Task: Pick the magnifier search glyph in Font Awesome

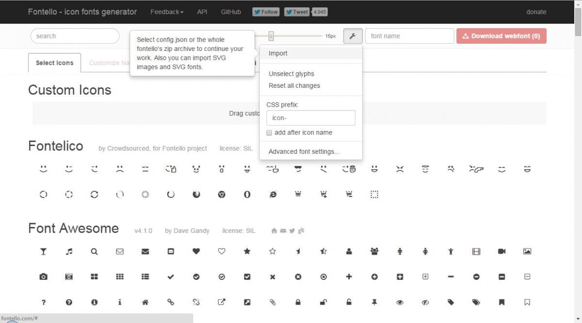Action: click(x=94, y=251)
